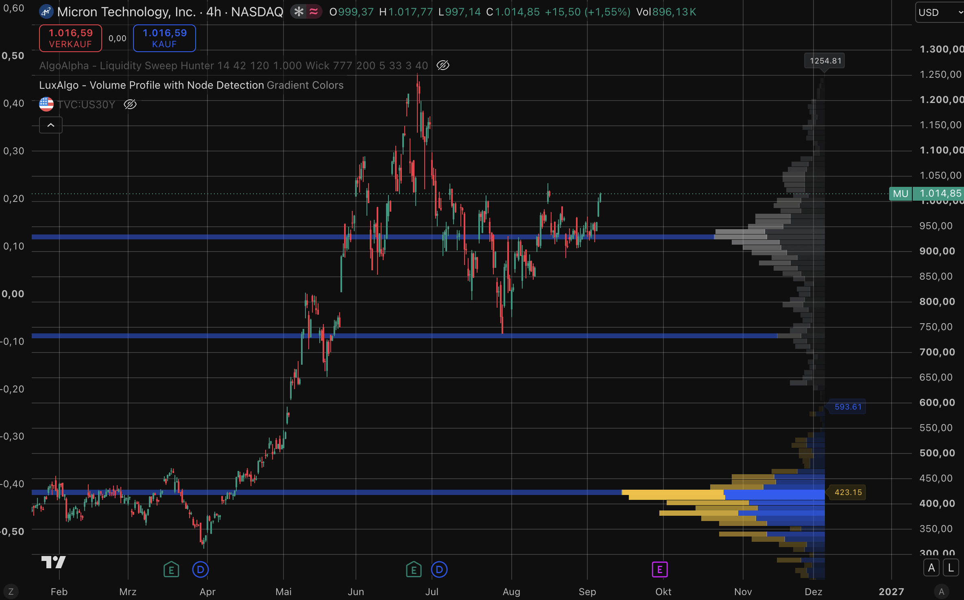Click the change value +15,50 (+1,55%)
The height and width of the screenshot is (600, 964).
(x=588, y=12)
